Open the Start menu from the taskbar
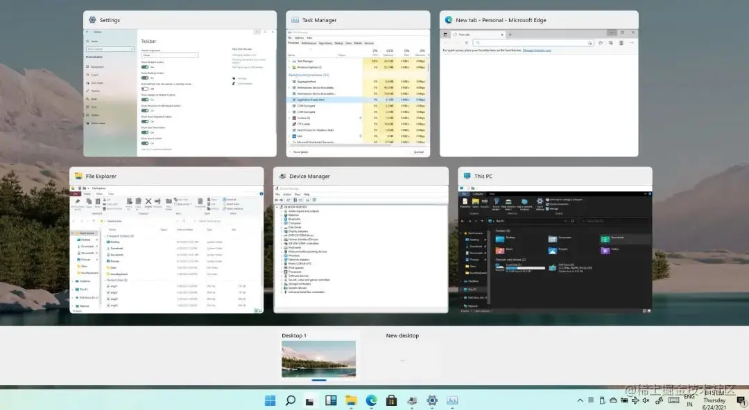Viewport: 749px width, 410px height. (x=270, y=400)
